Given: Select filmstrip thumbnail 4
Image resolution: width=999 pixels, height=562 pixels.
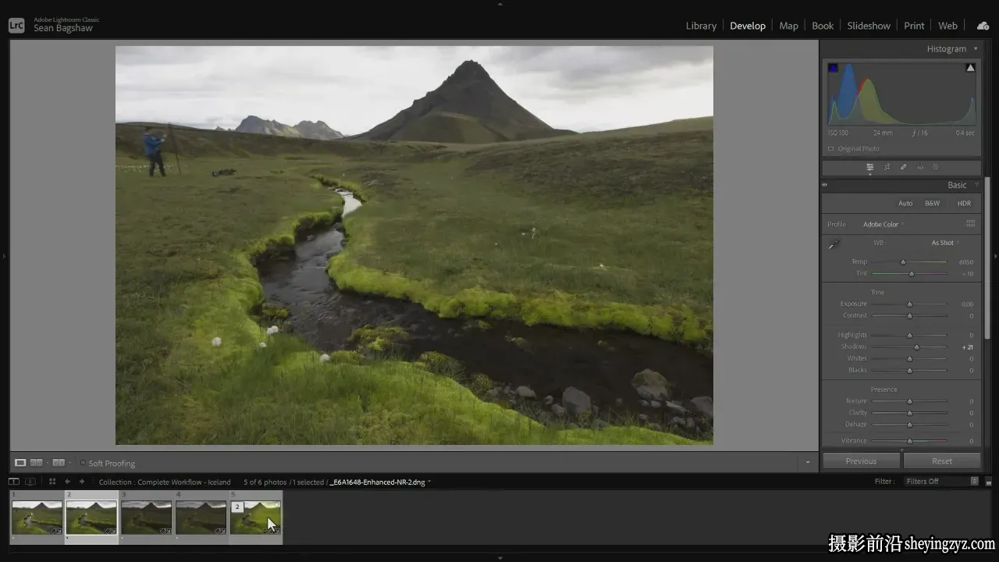Looking at the screenshot, I should (201, 517).
